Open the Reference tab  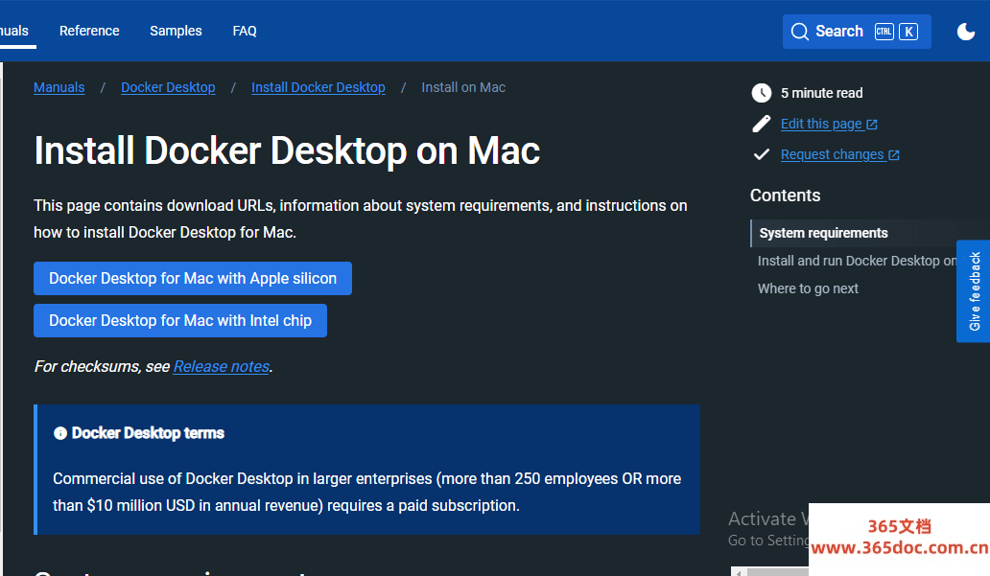pyautogui.click(x=89, y=31)
